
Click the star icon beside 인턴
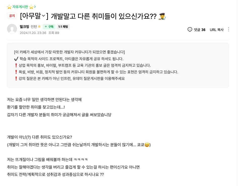[39, 26]
